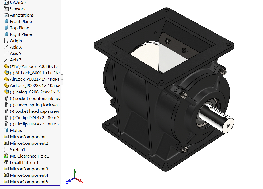Click the M8 Clearance Hole1 feature icon
The width and height of the screenshot is (263, 189).
(x=6, y=156)
